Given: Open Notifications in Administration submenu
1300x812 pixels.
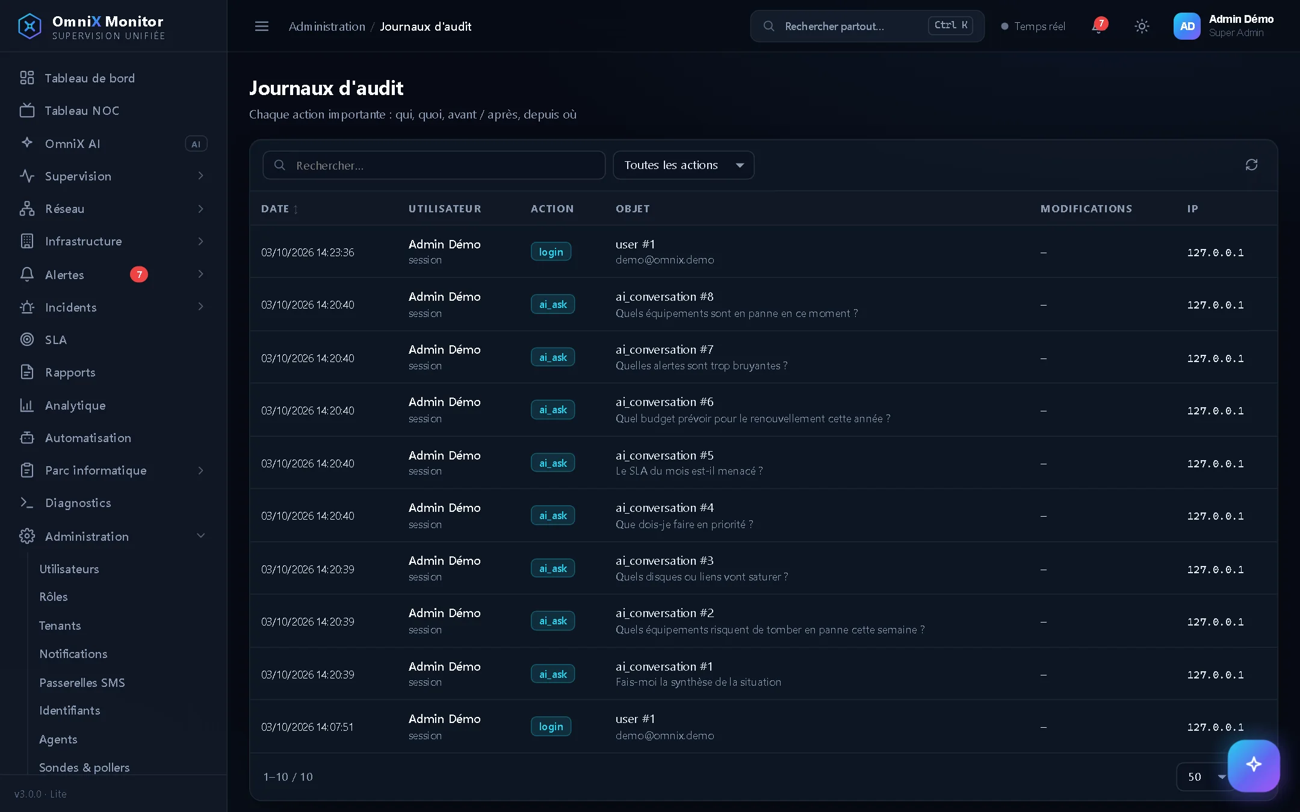Looking at the screenshot, I should (73, 654).
